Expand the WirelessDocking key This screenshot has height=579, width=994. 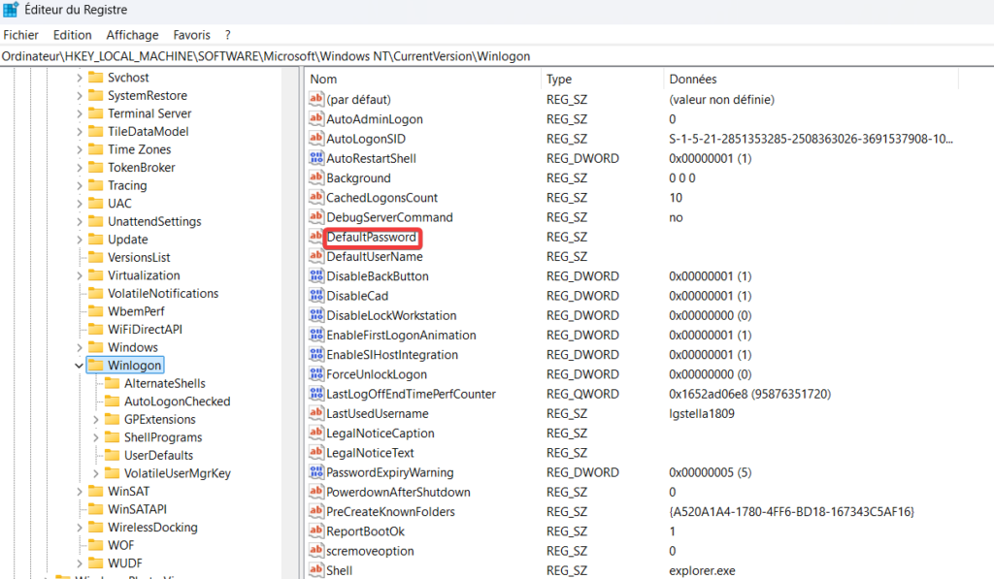(80, 527)
